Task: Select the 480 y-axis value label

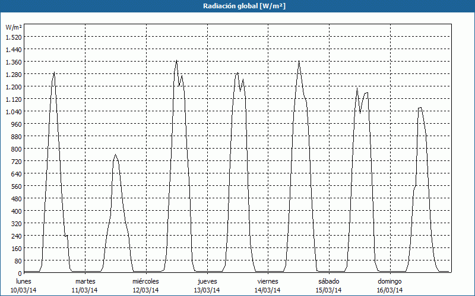Action: (15, 198)
